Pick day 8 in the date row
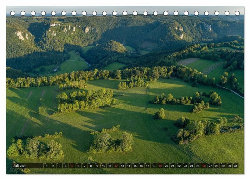 point(91,166)
